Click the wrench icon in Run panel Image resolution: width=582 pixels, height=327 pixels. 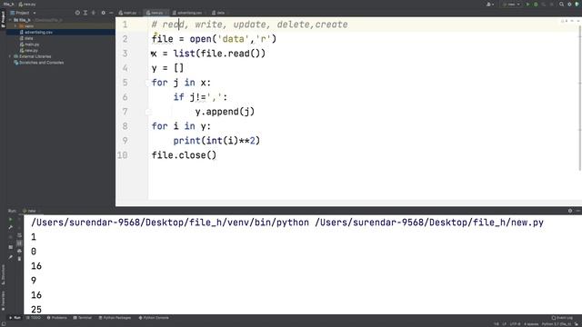click(x=10, y=227)
